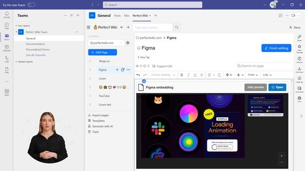Click the Download icon in right panel

[299, 70]
